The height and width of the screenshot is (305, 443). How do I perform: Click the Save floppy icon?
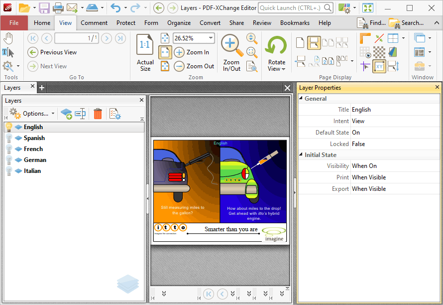[x=44, y=8]
